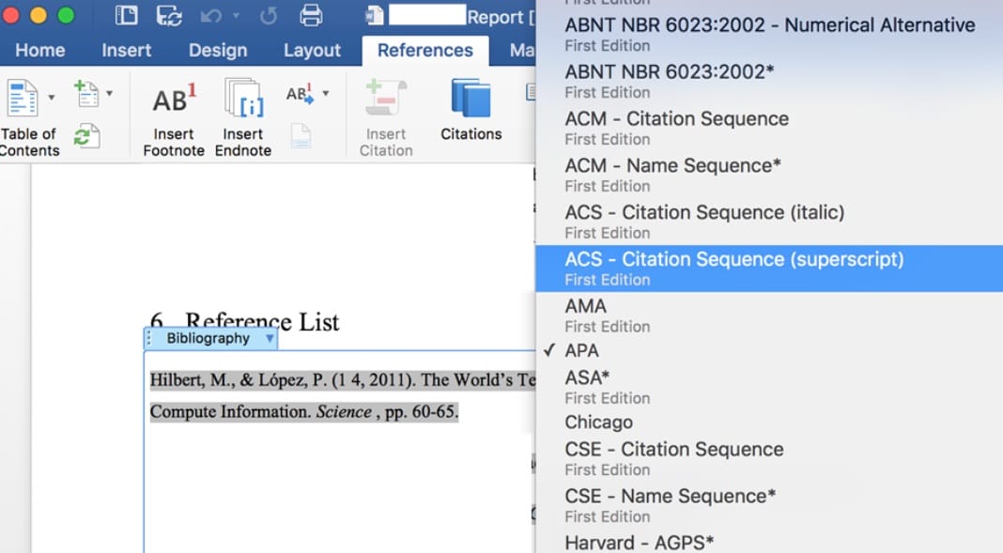Switch to the Layout tab
1003x553 pixels.
click(x=312, y=50)
